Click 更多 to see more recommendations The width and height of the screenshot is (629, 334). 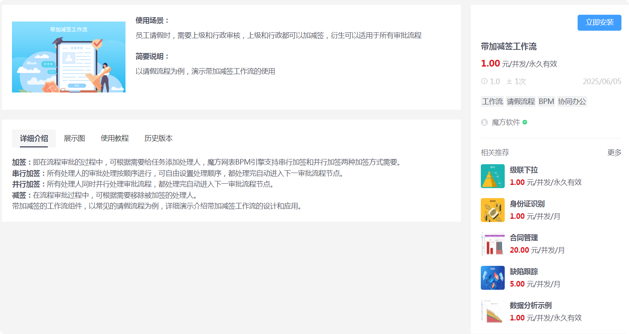tap(614, 153)
